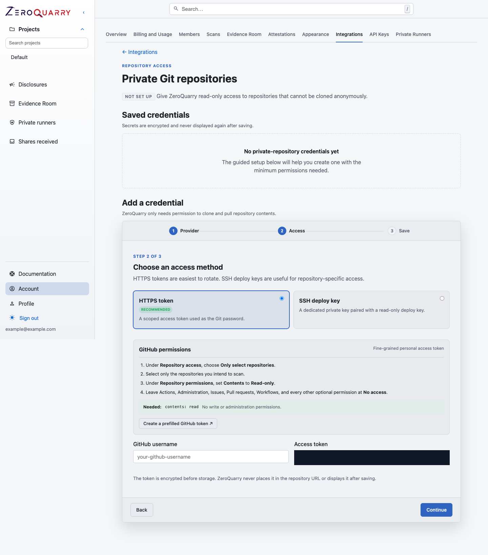Click the STEP 2 OF 3 label

coord(147,256)
